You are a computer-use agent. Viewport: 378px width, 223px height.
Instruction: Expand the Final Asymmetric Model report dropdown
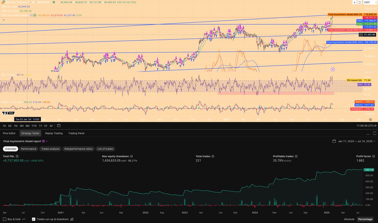coord(47,141)
